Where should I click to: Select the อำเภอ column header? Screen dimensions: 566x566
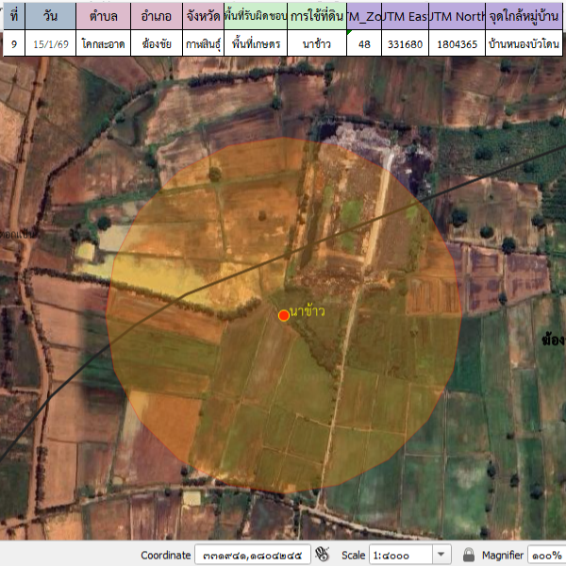tap(156, 17)
